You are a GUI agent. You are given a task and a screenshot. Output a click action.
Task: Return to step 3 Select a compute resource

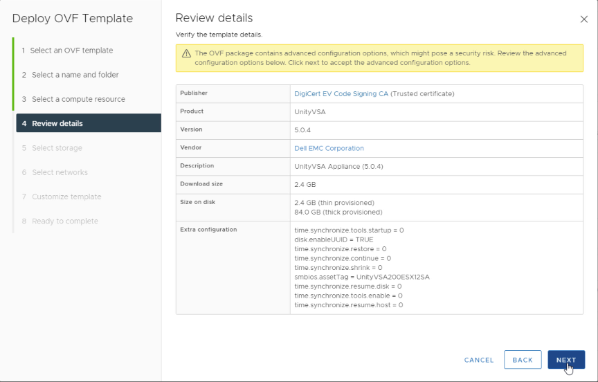pos(73,99)
